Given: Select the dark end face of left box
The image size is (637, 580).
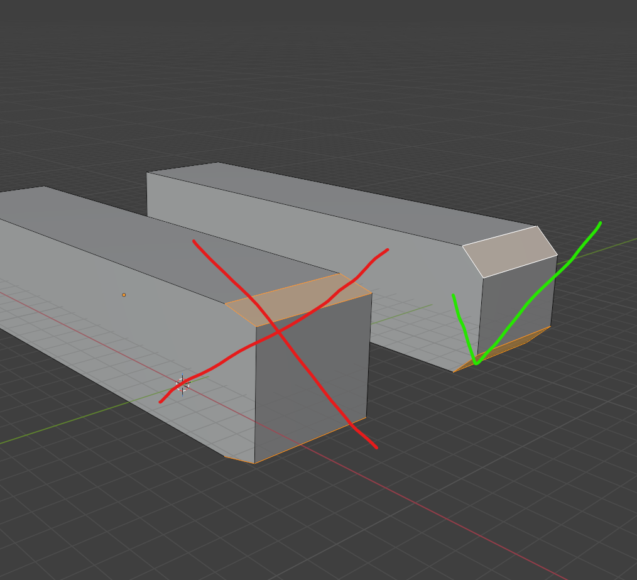Looking at the screenshot, I should point(312,378).
